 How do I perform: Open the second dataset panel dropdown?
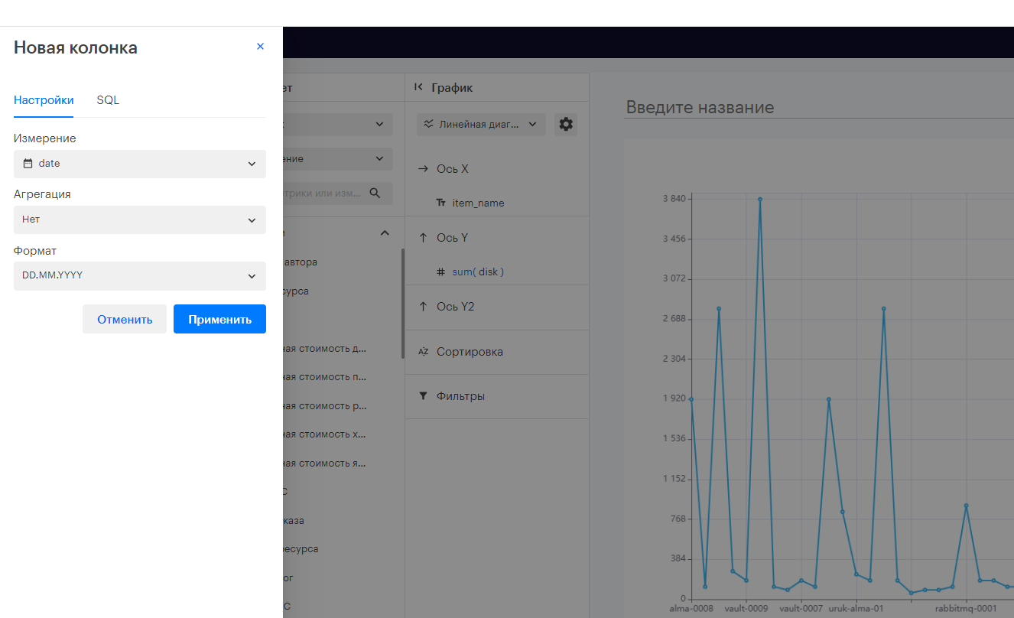[338, 159]
